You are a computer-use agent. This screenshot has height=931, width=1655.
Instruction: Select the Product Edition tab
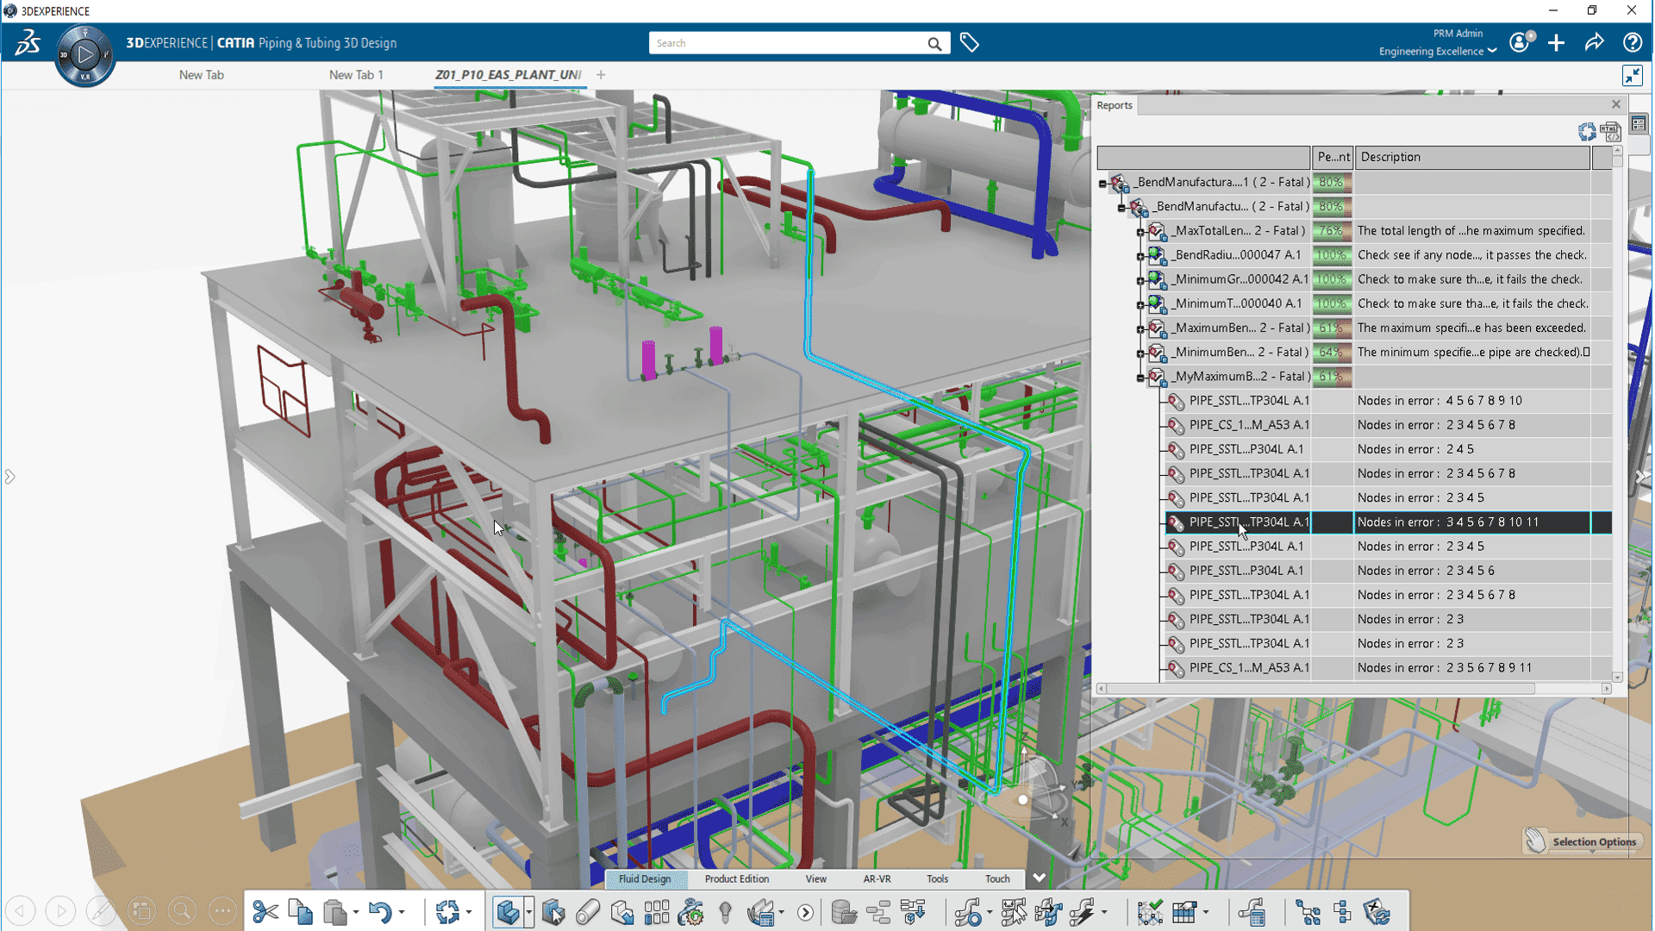coord(737,878)
